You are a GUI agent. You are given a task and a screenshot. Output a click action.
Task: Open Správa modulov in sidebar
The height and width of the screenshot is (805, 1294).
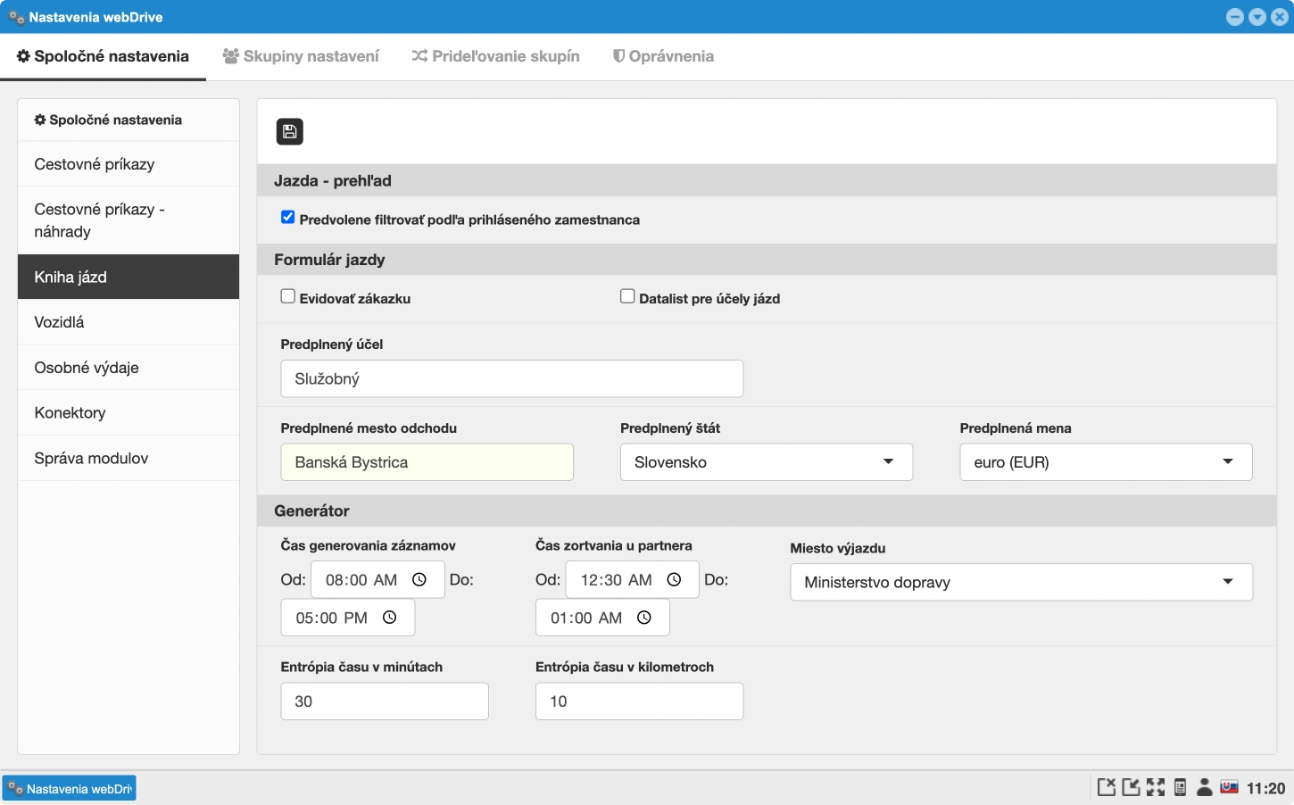129,459
